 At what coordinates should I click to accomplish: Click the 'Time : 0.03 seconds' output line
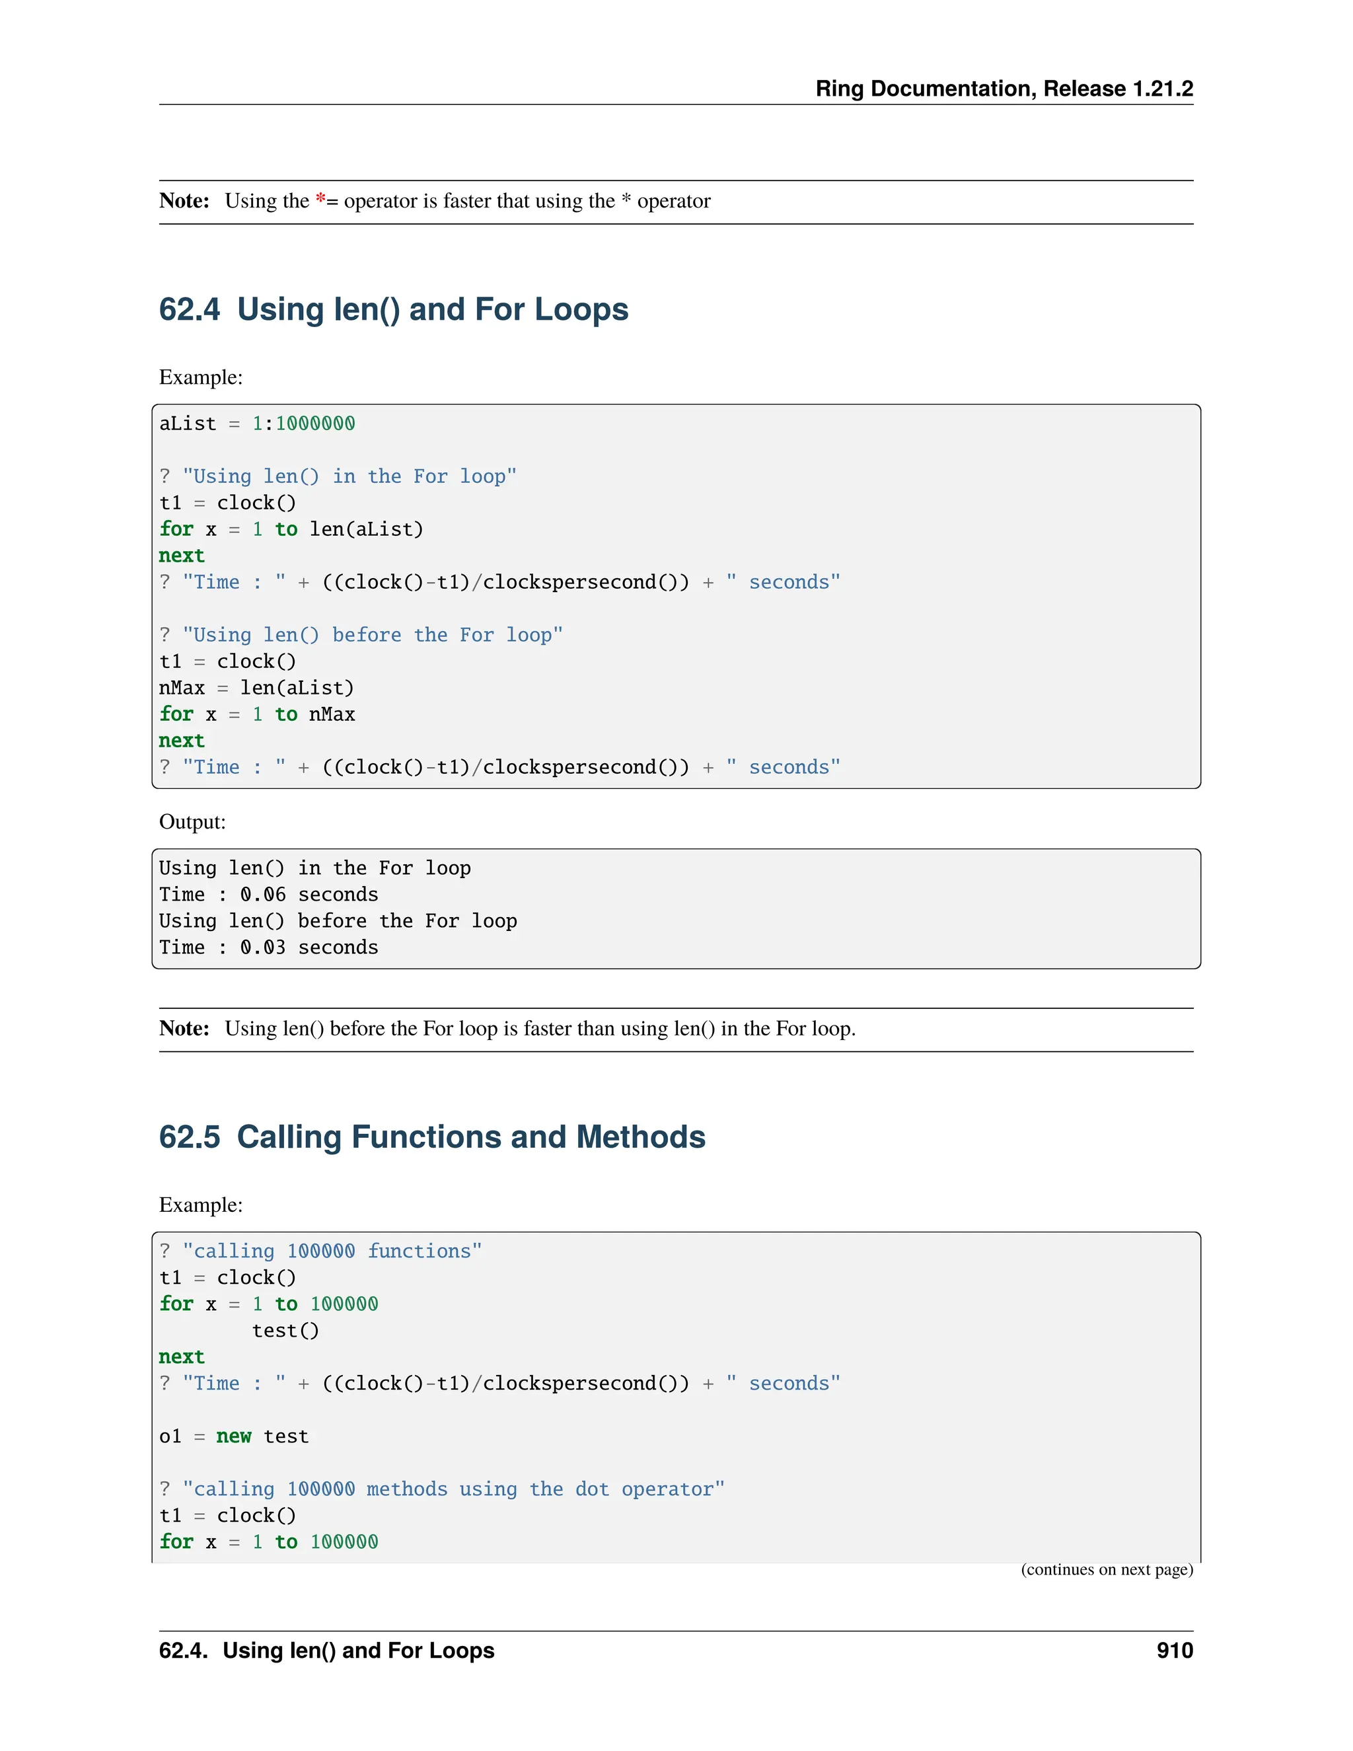click(x=268, y=947)
